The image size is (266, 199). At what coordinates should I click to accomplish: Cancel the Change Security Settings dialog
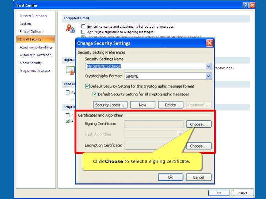pyautogui.click(x=198, y=177)
